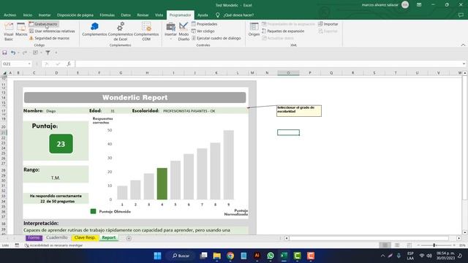Open Seguridad de macros settings
This screenshot has height=263, width=468.
[x=50, y=38]
